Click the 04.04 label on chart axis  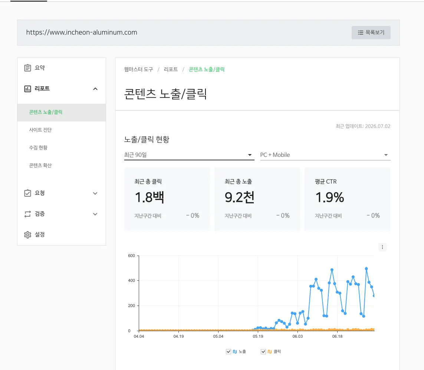click(x=139, y=337)
